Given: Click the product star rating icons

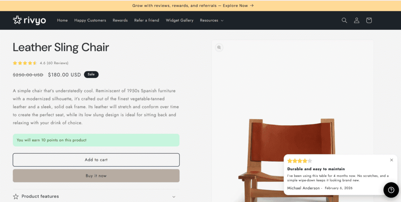Looking at the screenshot, I should 25,63.
